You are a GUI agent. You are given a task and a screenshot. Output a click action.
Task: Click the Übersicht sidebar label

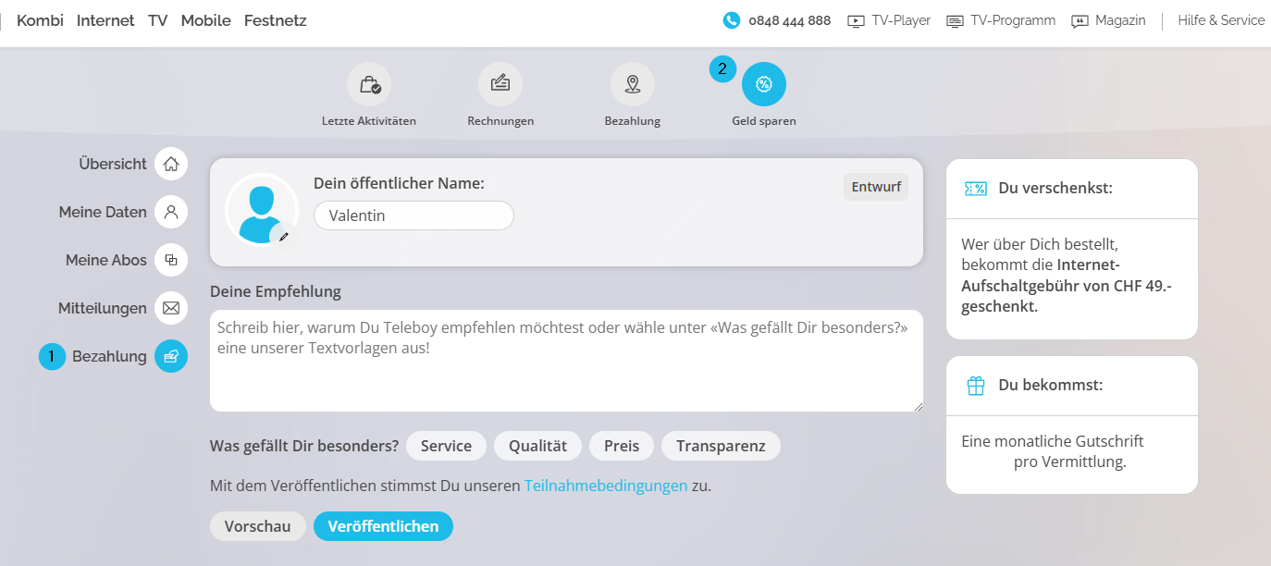pos(113,164)
